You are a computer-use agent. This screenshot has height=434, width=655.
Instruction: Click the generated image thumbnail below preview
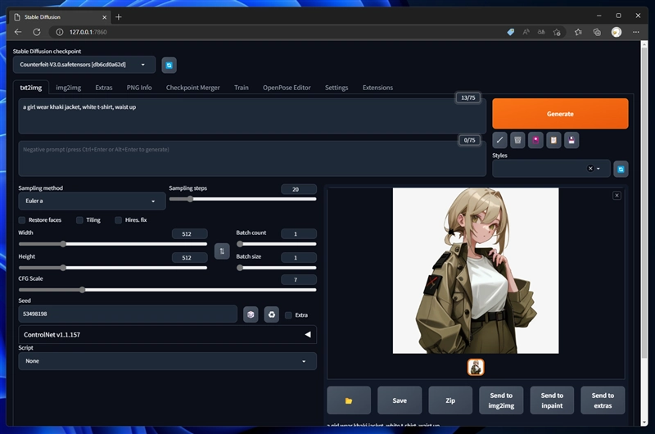[x=476, y=368]
